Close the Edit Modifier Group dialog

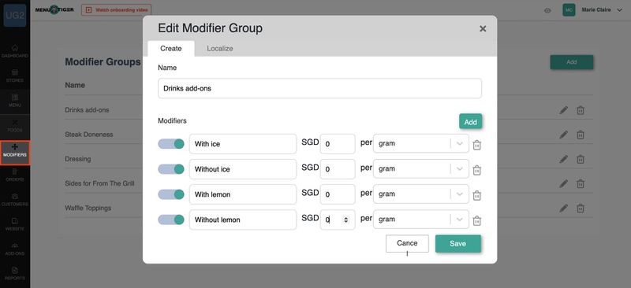(483, 28)
